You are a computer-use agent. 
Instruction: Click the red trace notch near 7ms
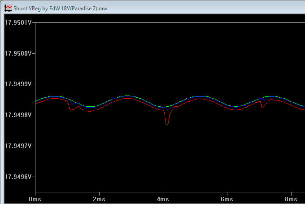(x=262, y=107)
